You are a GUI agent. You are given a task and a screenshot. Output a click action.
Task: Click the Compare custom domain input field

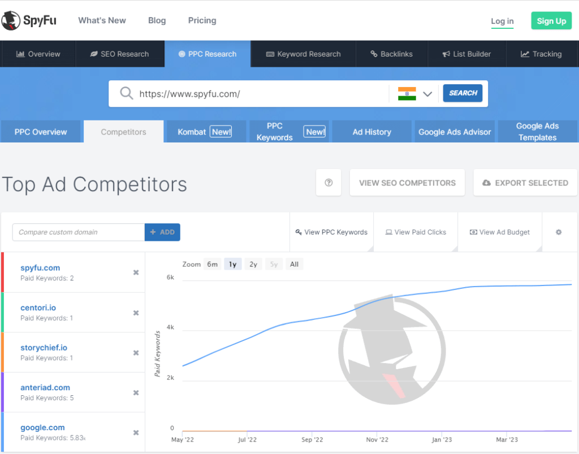click(x=79, y=232)
